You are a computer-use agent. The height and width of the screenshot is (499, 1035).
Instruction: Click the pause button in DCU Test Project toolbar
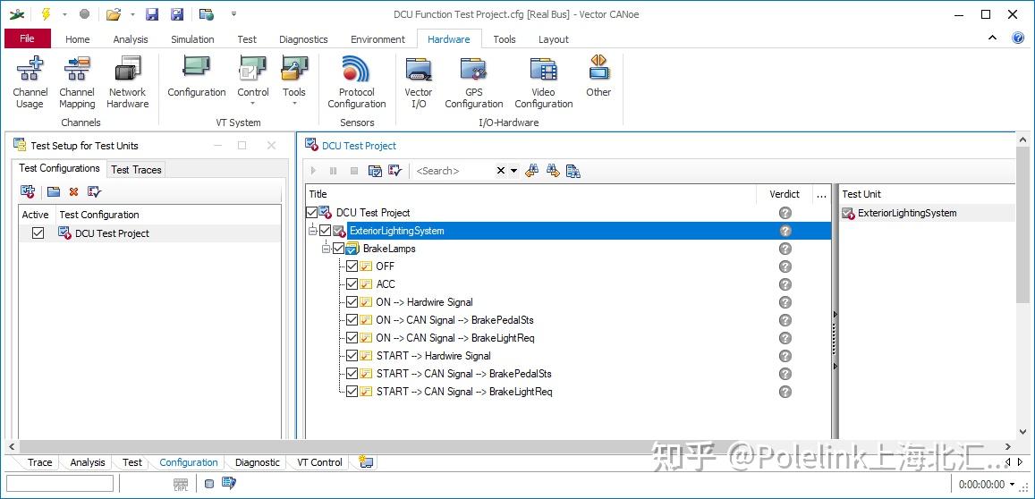(x=334, y=171)
